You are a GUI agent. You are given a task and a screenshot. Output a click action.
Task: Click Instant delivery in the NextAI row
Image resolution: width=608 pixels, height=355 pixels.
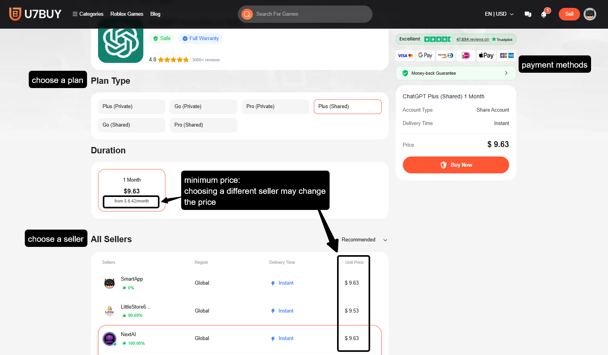282,338
